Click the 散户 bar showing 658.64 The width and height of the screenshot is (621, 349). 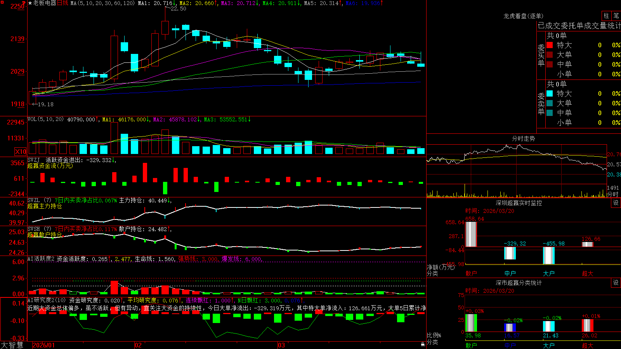tap(471, 234)
